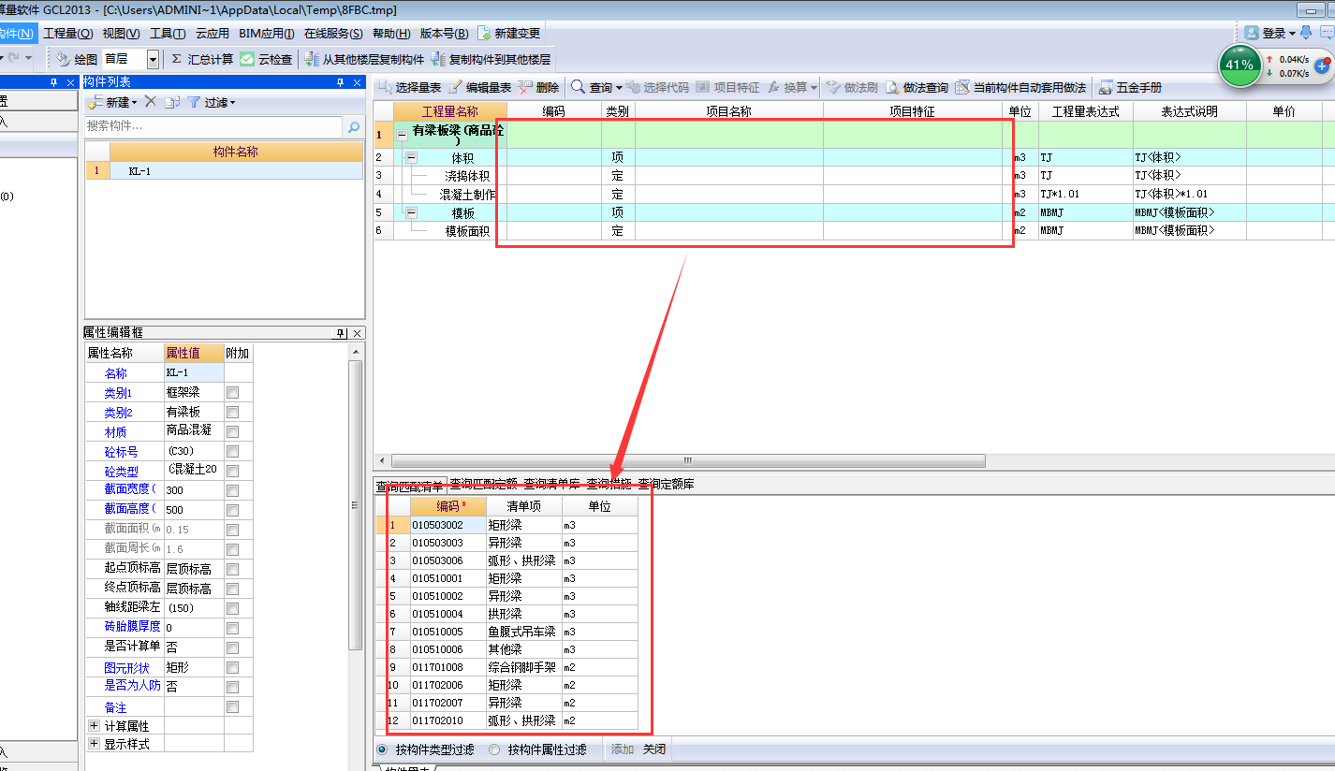This screenshot has height=771, width=1335.
Task: Open the 五金手册 hardware handbook
Action: 1130,87
